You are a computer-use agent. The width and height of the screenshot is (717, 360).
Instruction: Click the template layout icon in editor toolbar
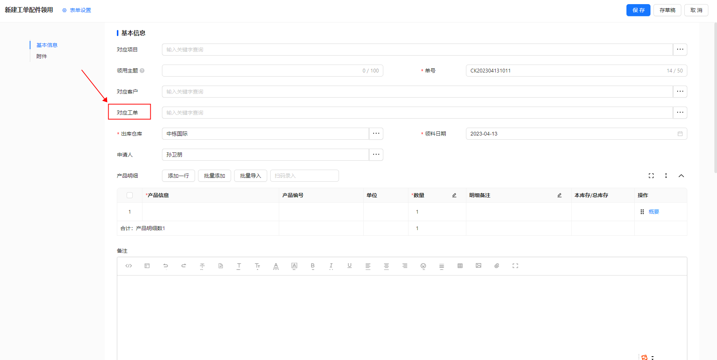147,266
